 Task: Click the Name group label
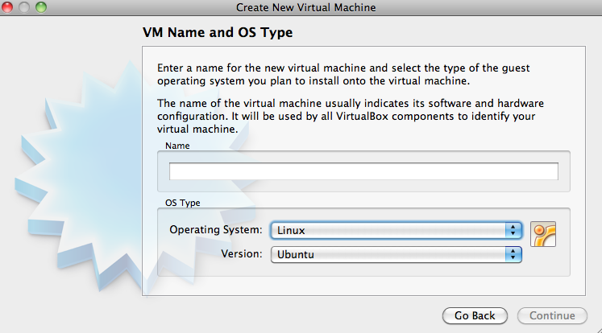(x=176, y=146)
